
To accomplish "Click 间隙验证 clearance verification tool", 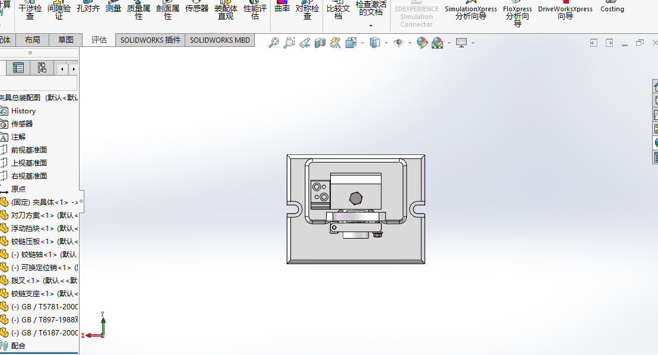I will [x=59, y=11].
